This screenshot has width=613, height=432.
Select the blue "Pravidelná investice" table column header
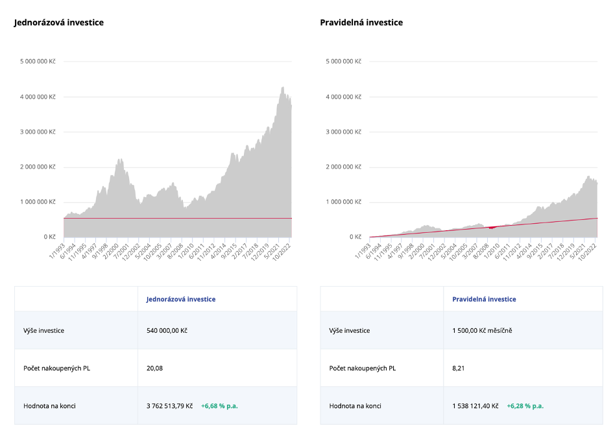pyautogui.click(x=484, y=299)
